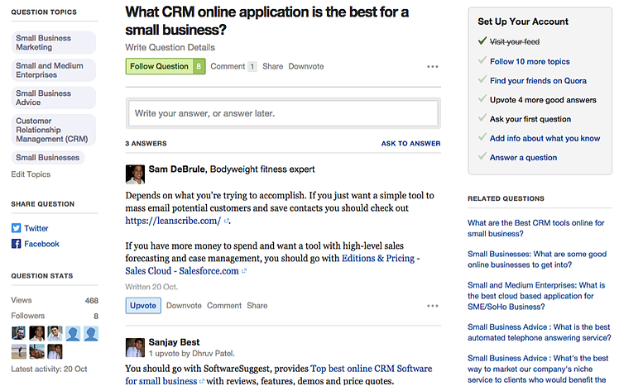Click the follower avatar showing a beach scene
The image size is (619, 386).
click(x=18, y=351)
